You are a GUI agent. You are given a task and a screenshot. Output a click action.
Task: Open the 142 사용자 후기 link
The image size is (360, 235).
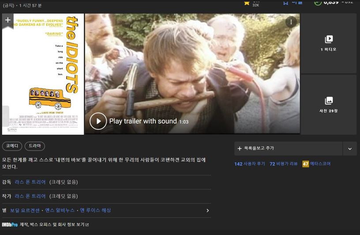click(x=250, y=164)
